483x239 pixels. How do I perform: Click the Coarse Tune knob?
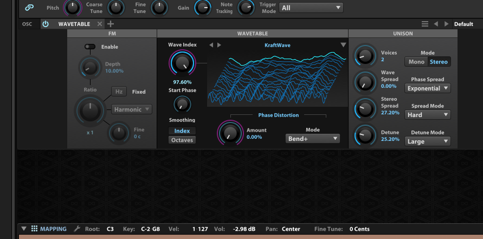[x=116, y=8]
